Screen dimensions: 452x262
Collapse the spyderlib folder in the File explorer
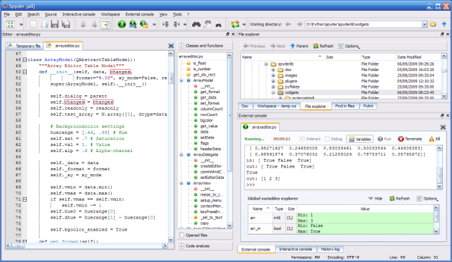(x=266, y=64)
